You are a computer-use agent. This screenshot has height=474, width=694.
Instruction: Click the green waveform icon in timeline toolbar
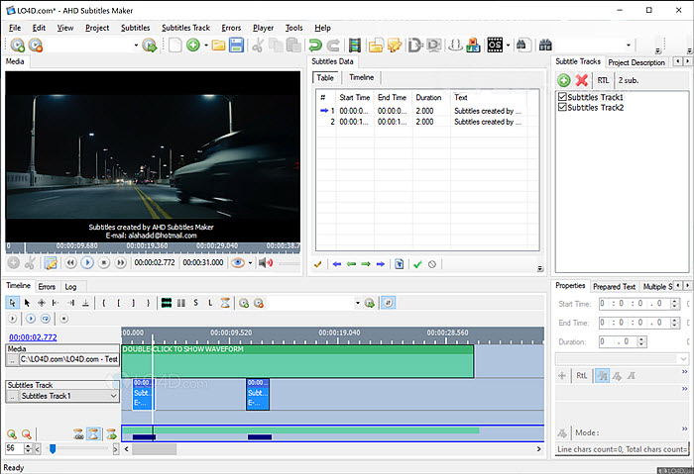click(167, 303)
